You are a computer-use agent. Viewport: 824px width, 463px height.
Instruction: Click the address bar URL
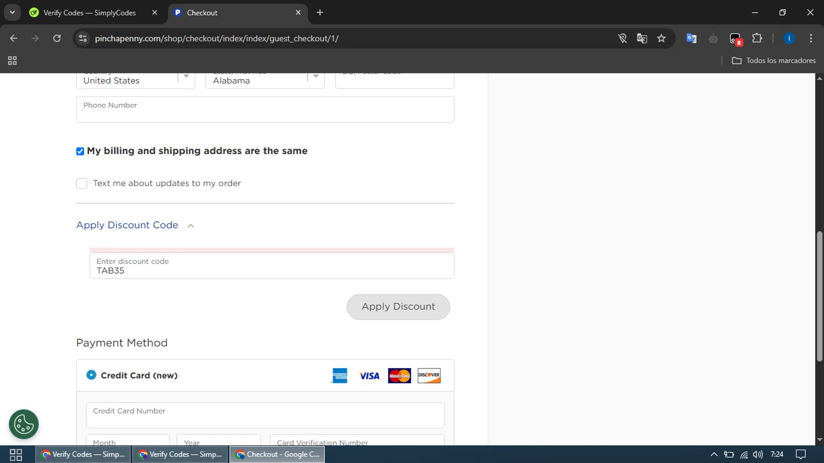point(216,38)
